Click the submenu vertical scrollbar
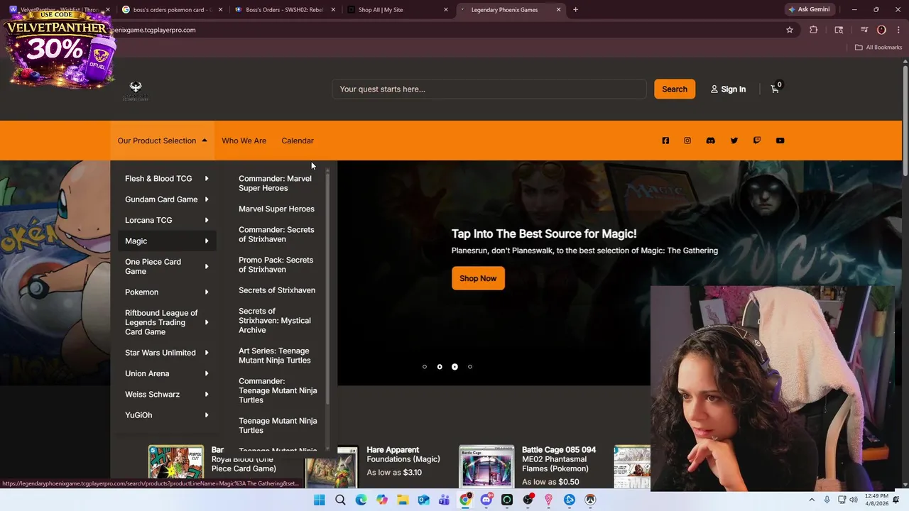This screenshot has height=511, width=909. pyautogui.click(x=327, y=289)
